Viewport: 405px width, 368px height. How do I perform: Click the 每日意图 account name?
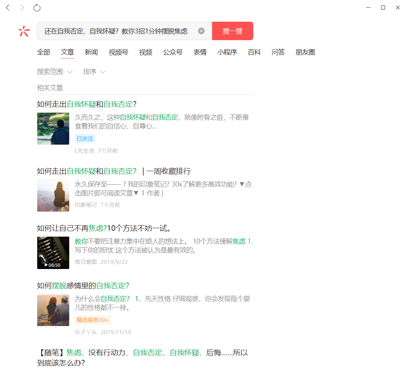[x=86, y=262]
